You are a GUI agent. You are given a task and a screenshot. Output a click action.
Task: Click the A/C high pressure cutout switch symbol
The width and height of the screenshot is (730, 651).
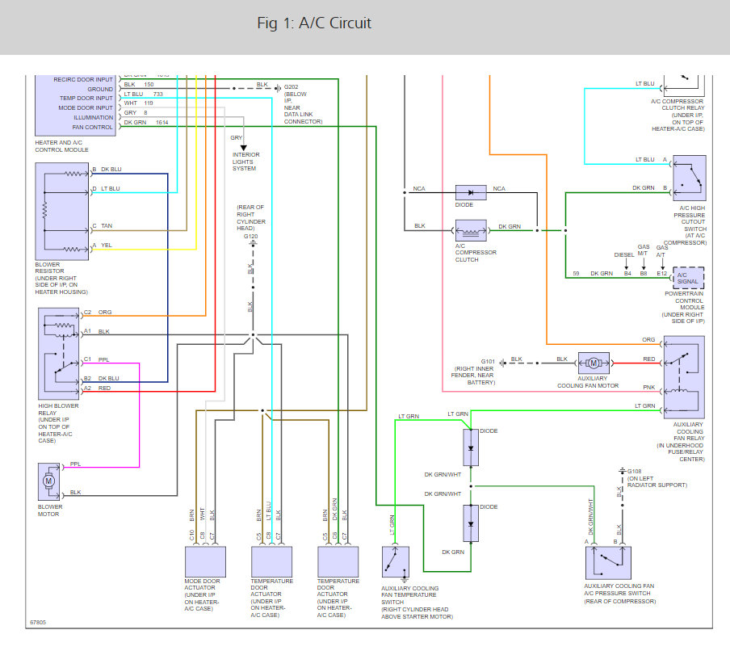point(690,178)
